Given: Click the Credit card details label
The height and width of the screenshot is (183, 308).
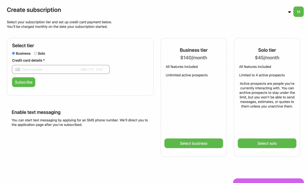Looking at the screenshot, I should pos(28,60).
